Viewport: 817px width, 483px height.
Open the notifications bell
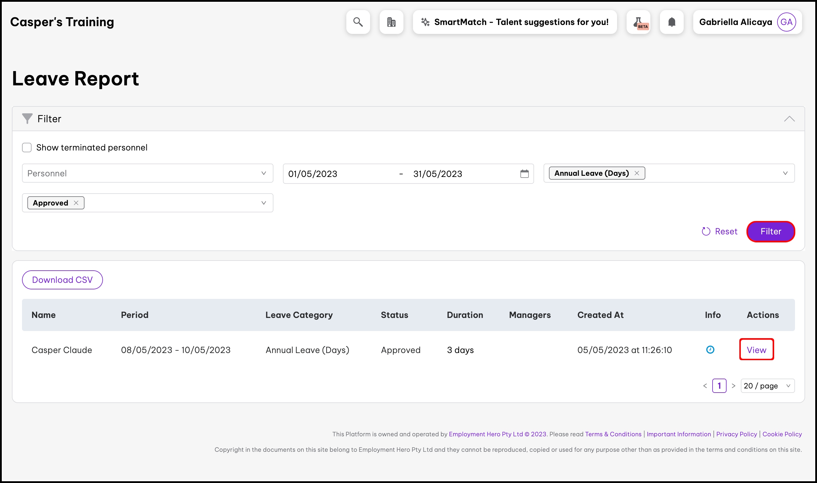(x=672, y=22)
